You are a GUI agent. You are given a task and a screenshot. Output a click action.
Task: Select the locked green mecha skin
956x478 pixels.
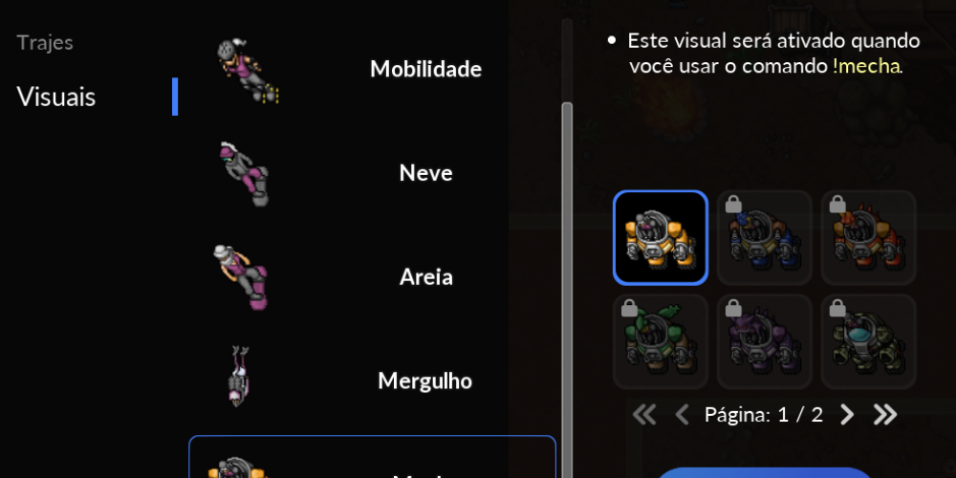tap(661, 341)
